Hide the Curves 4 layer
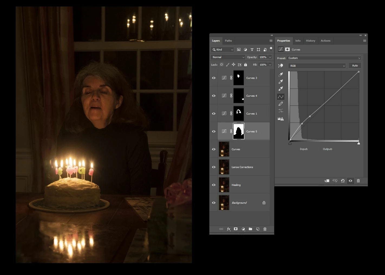The image size is (385, 275). click(214, 96)
